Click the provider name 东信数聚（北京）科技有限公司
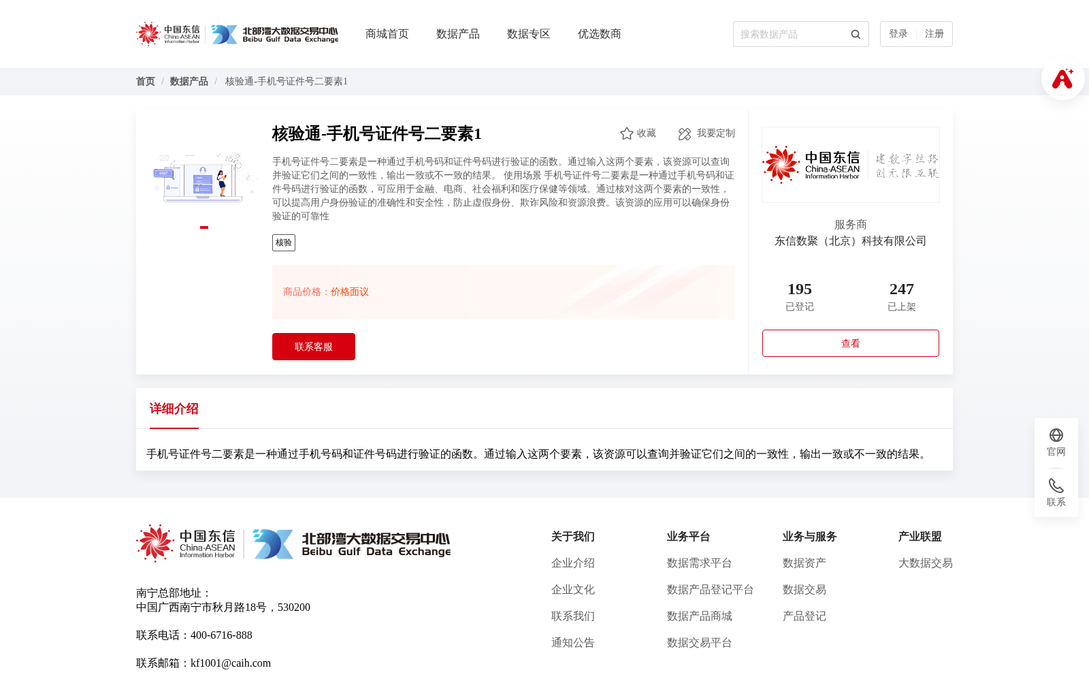This screenshot has height=681, width=1089. coord(851,241)
